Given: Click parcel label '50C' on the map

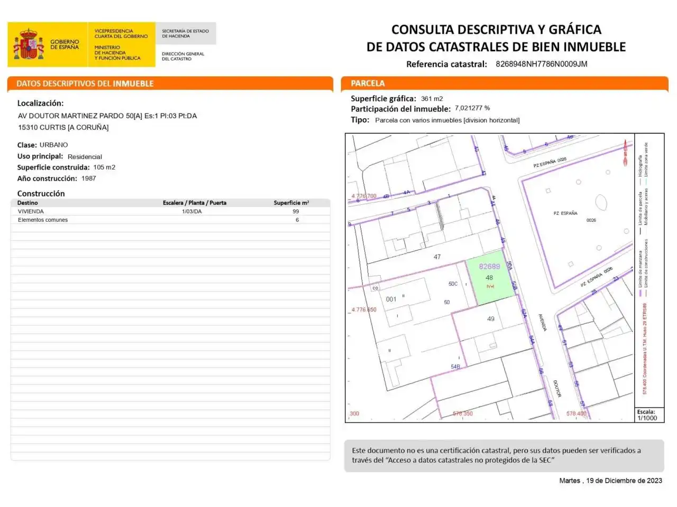Looking at the screenshot, I should 453,284.
